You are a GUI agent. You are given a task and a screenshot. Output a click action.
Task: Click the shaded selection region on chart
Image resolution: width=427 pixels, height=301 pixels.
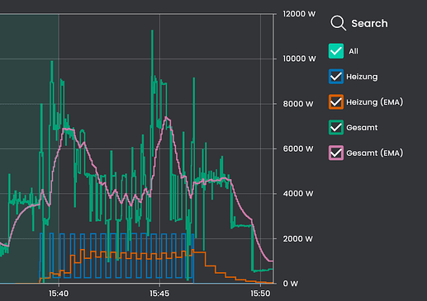[29, 148]
